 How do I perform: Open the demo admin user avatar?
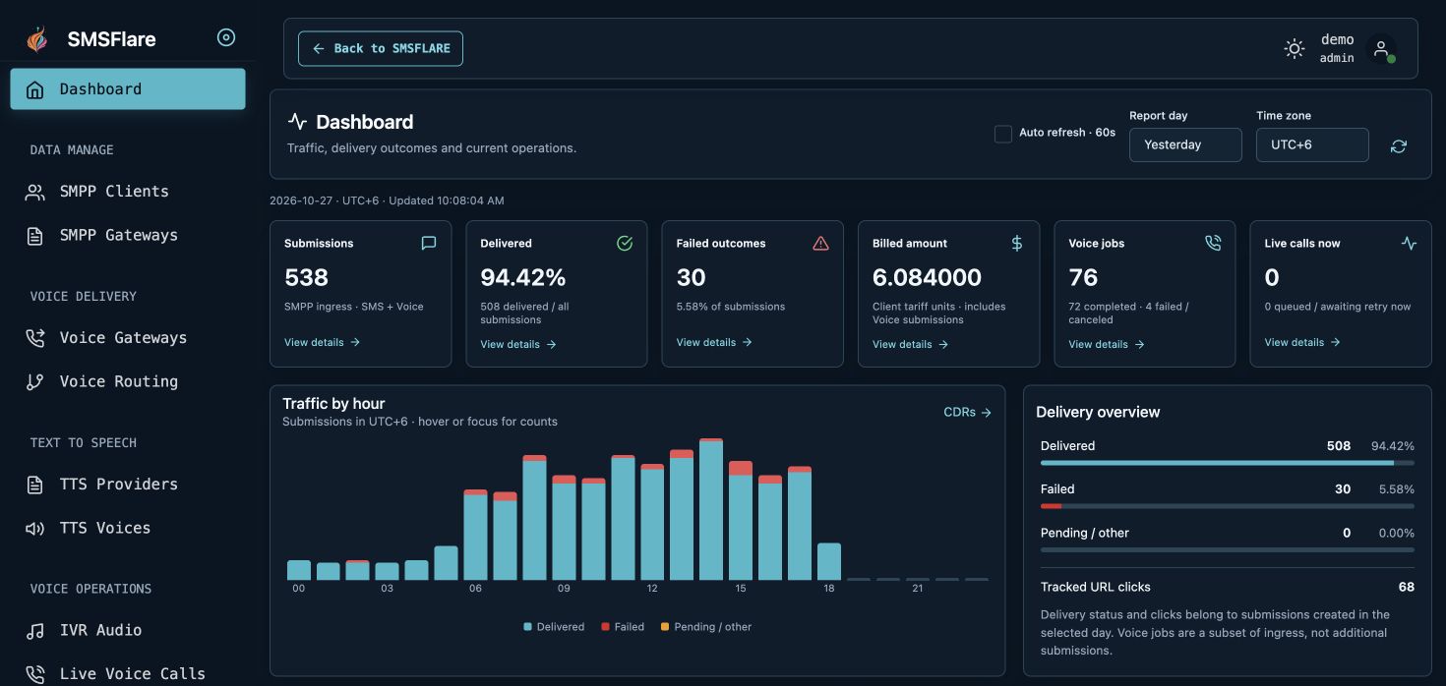click(1381, 48)
